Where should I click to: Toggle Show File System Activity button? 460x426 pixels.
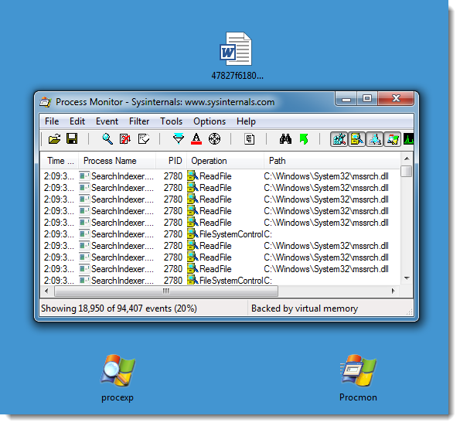[356, 139]
